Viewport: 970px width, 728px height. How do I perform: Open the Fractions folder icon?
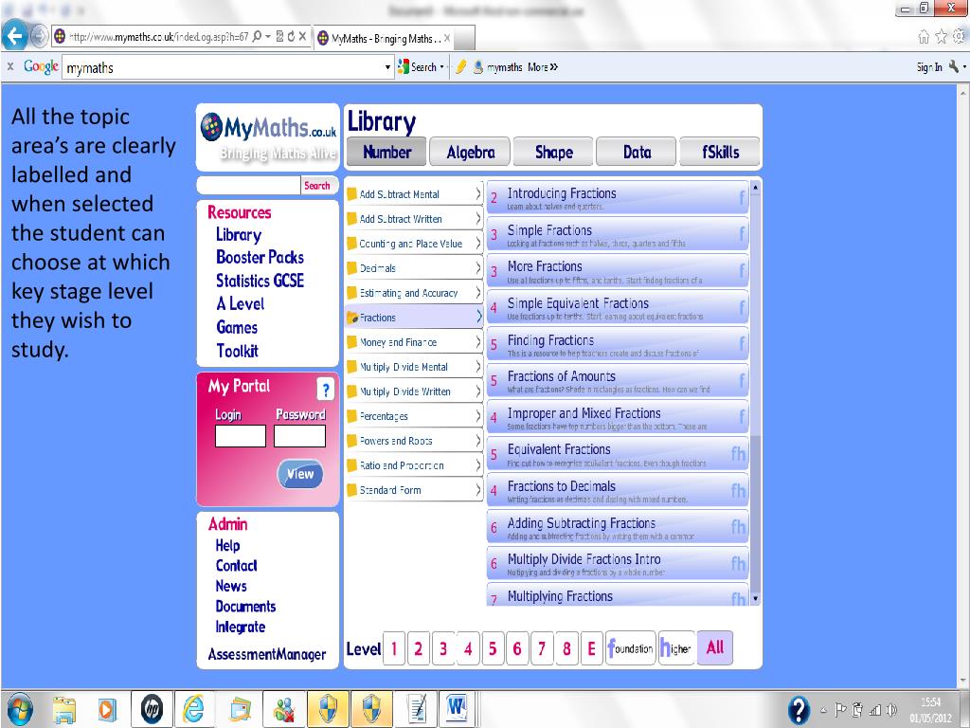click(x=352, y=318)
